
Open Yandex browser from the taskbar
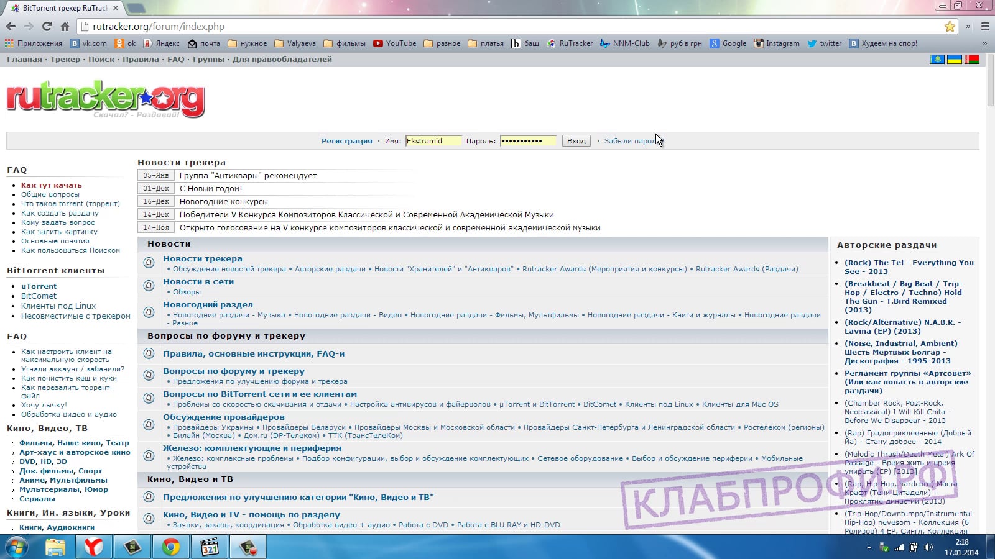94,547
